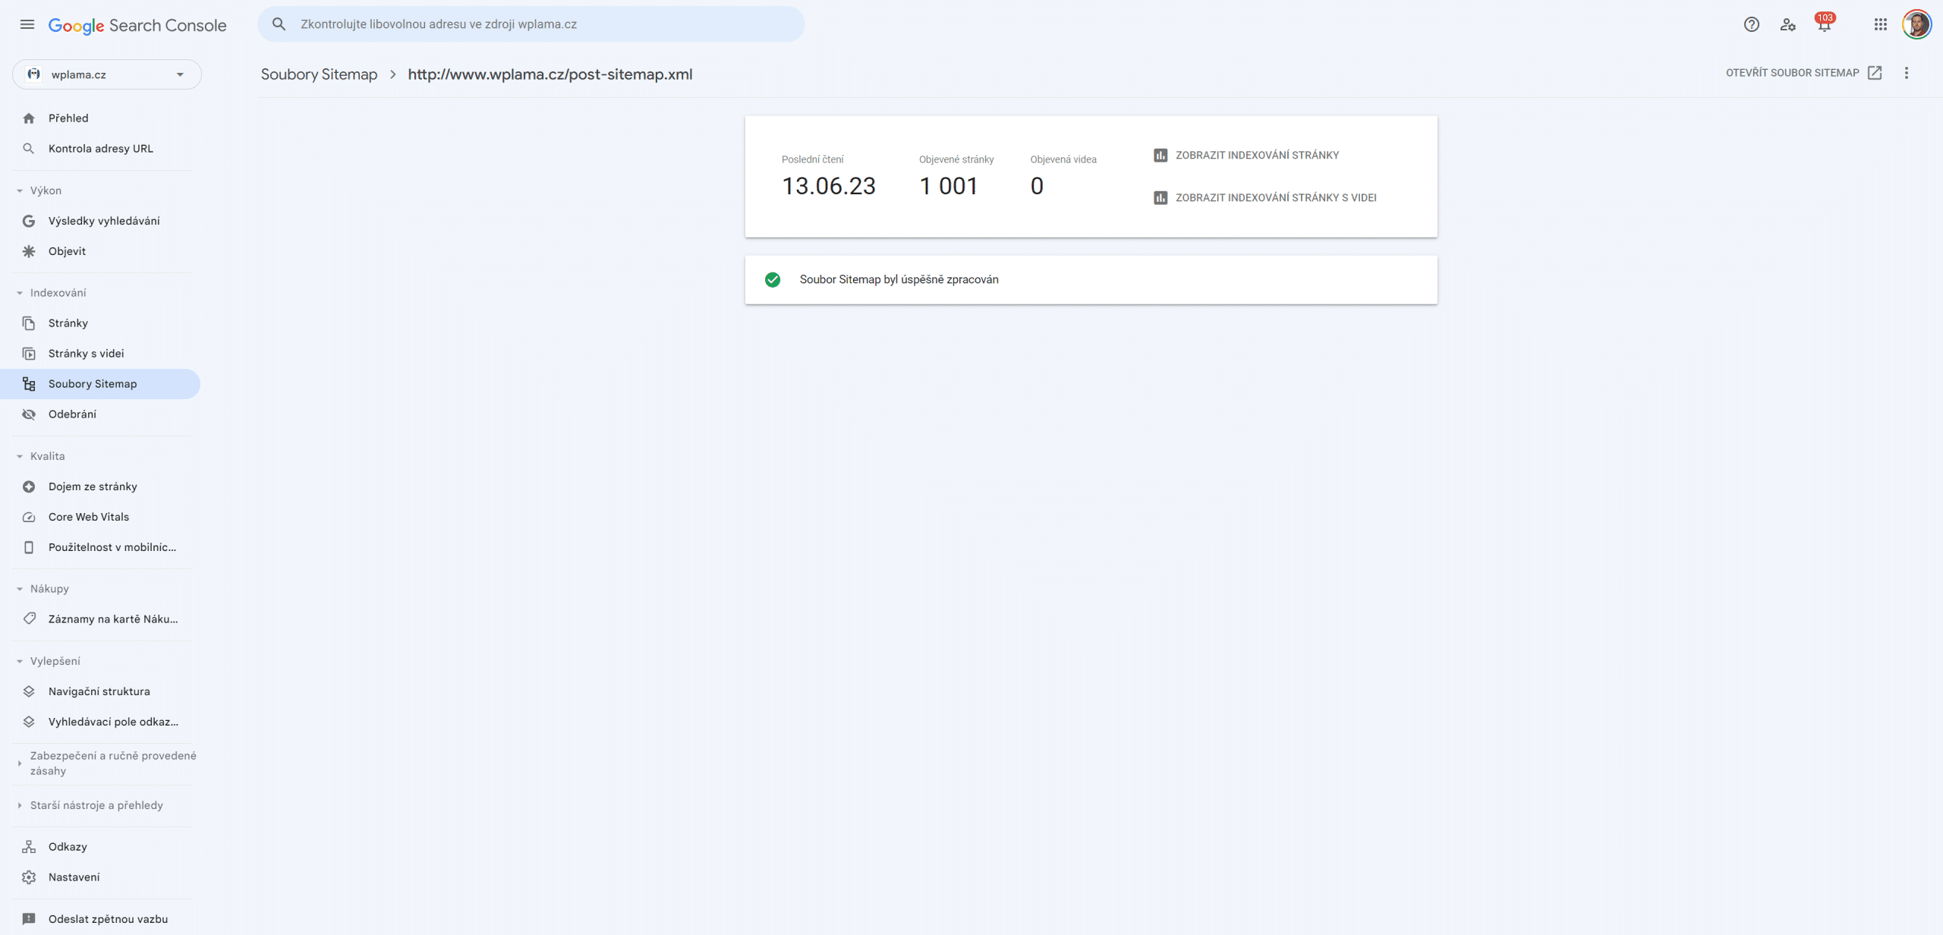1943x935 pixels.
Task: Open the help question mark icon
Action: pos(1752,24)
